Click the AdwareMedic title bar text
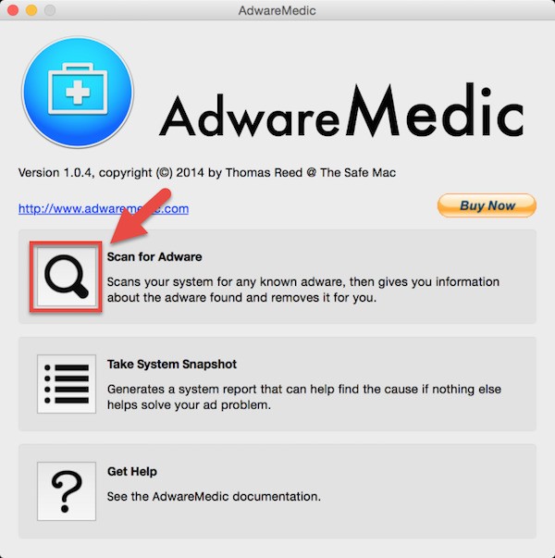 [x=277, y=11]
